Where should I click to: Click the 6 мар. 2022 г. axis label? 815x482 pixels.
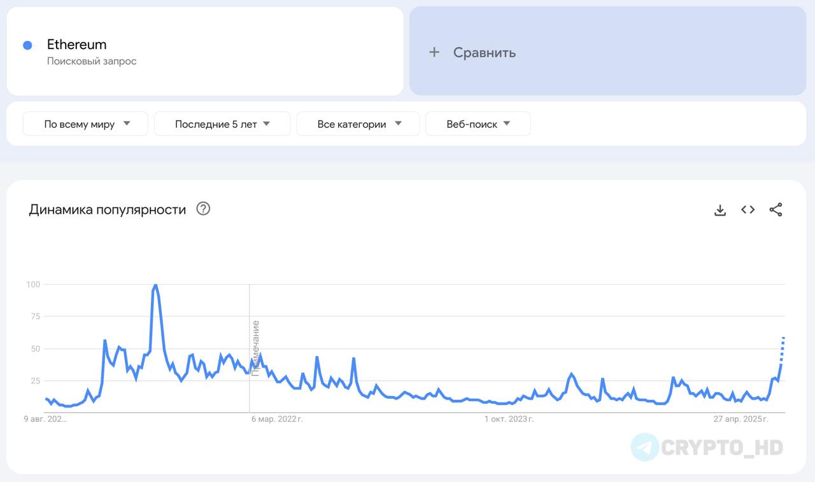click(277, 419)
